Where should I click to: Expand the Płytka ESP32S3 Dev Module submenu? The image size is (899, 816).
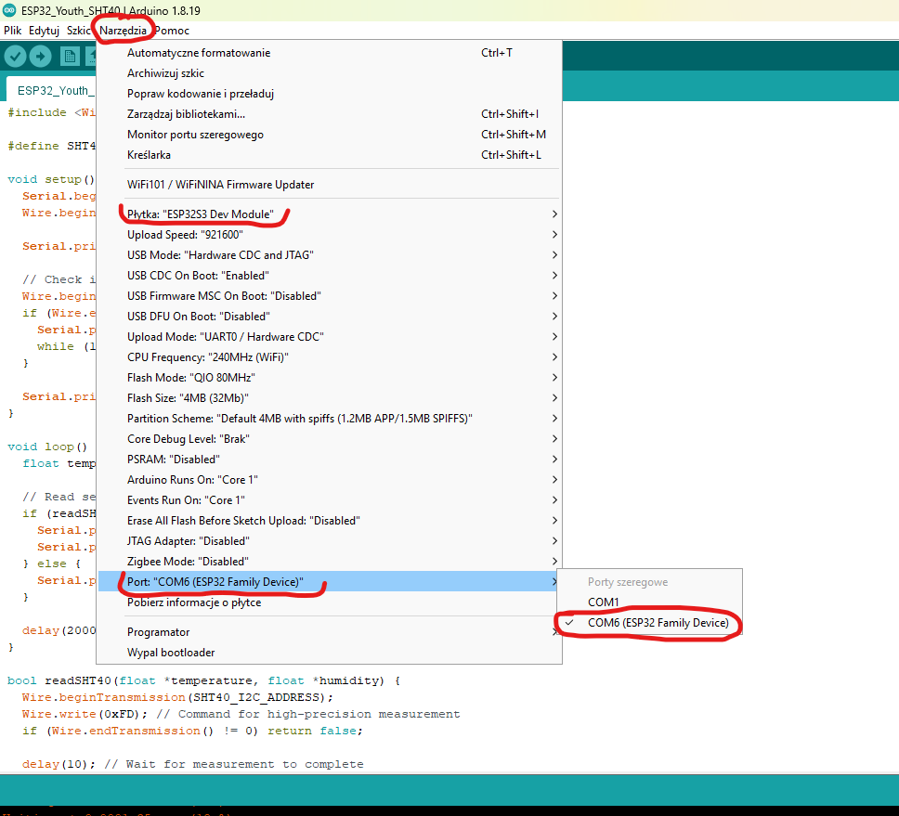[x=329, y=214]
